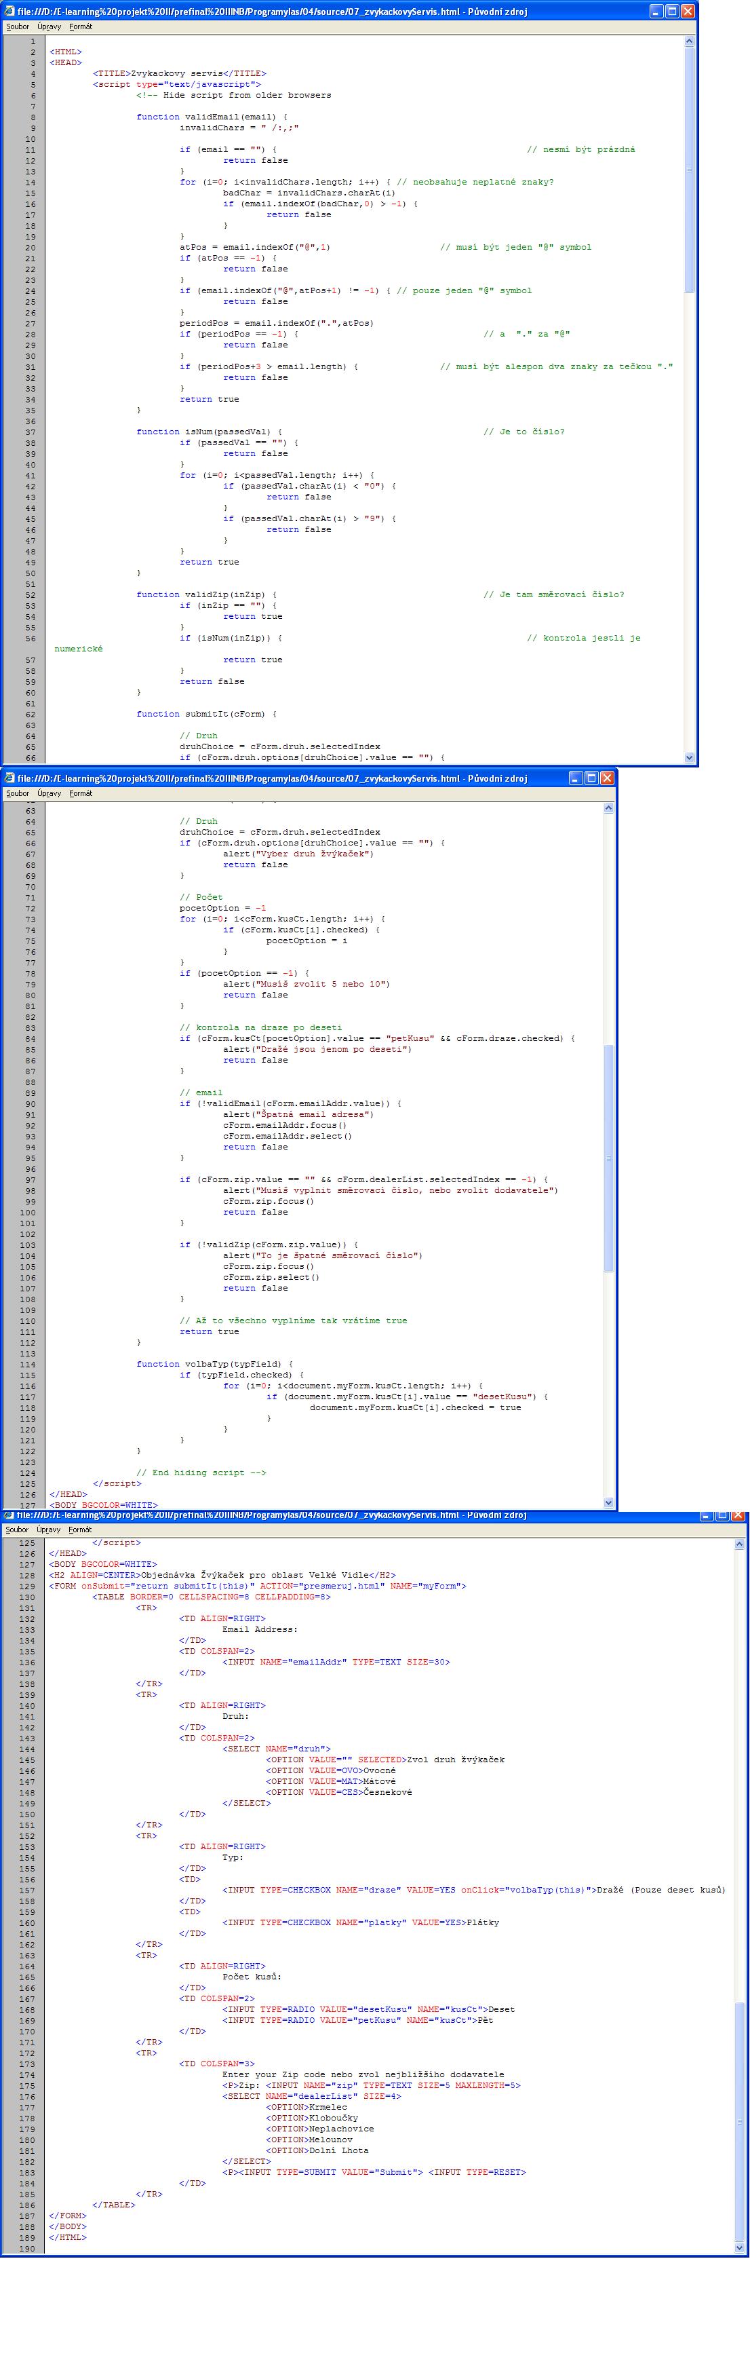
Task: Click the comment '// kontrola na draze po deseti'
Action: click(x=260, y=1027)
